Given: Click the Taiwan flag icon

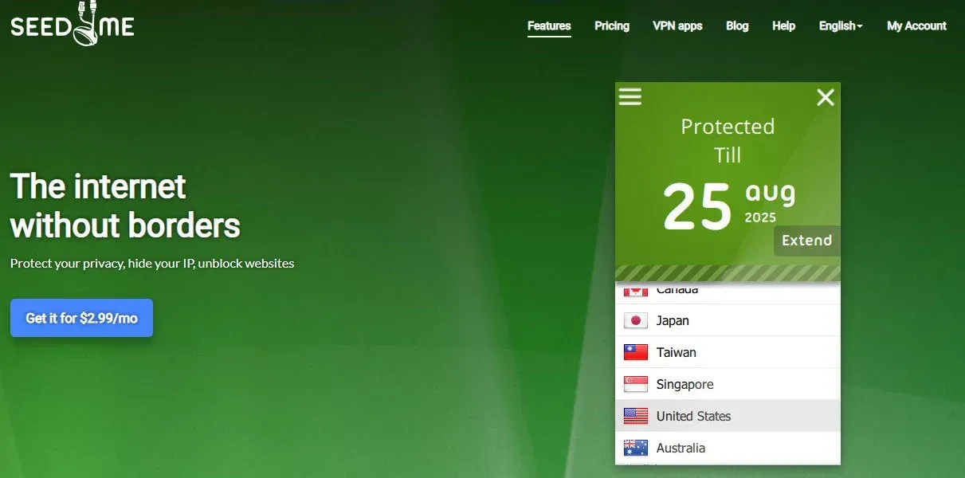Looking at the screenshot, I should point(635,352).
